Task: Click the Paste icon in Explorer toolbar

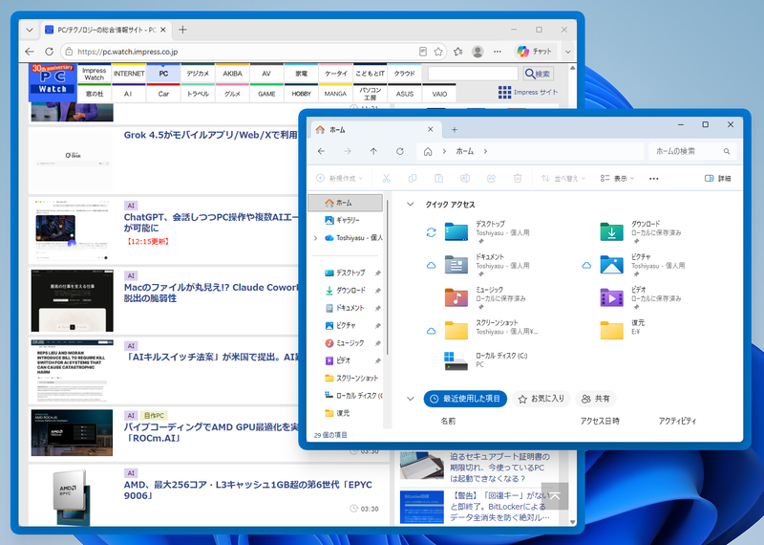Action: (x=438, y=179)
